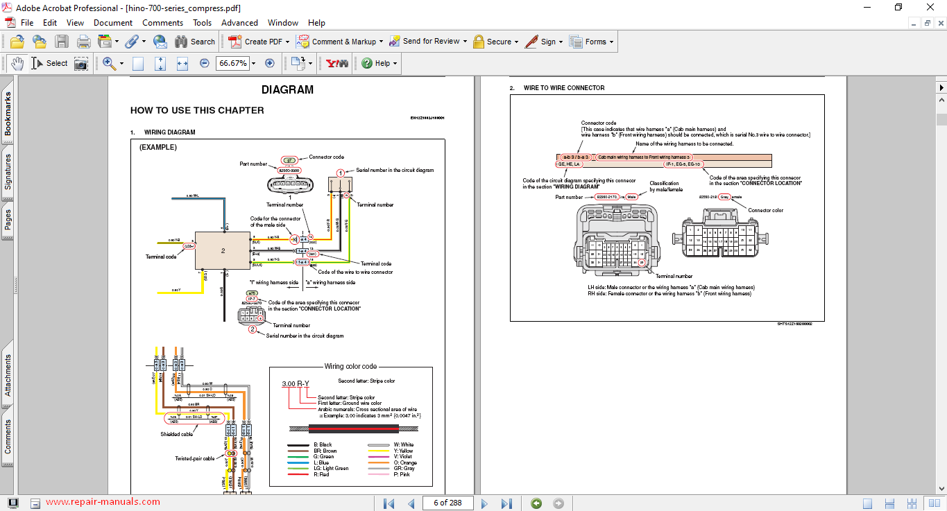947x511 pixels.
Task: Click the Yahoo search toolbar icon
Action: pyautogui.click(x=337, y=63)
